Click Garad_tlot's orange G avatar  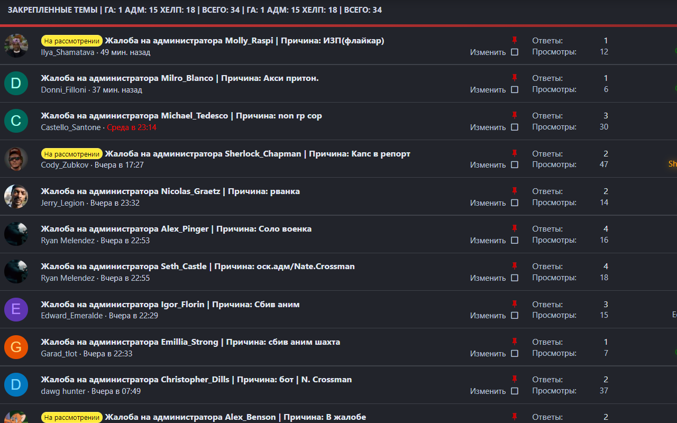click(x=16, y=347)
